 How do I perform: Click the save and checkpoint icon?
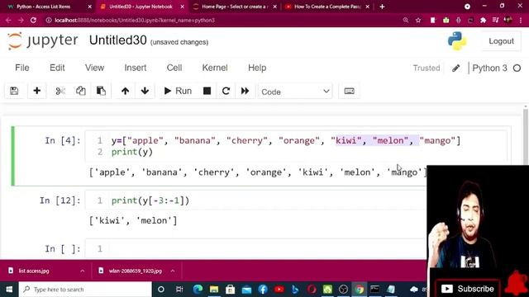coord(14,91)
